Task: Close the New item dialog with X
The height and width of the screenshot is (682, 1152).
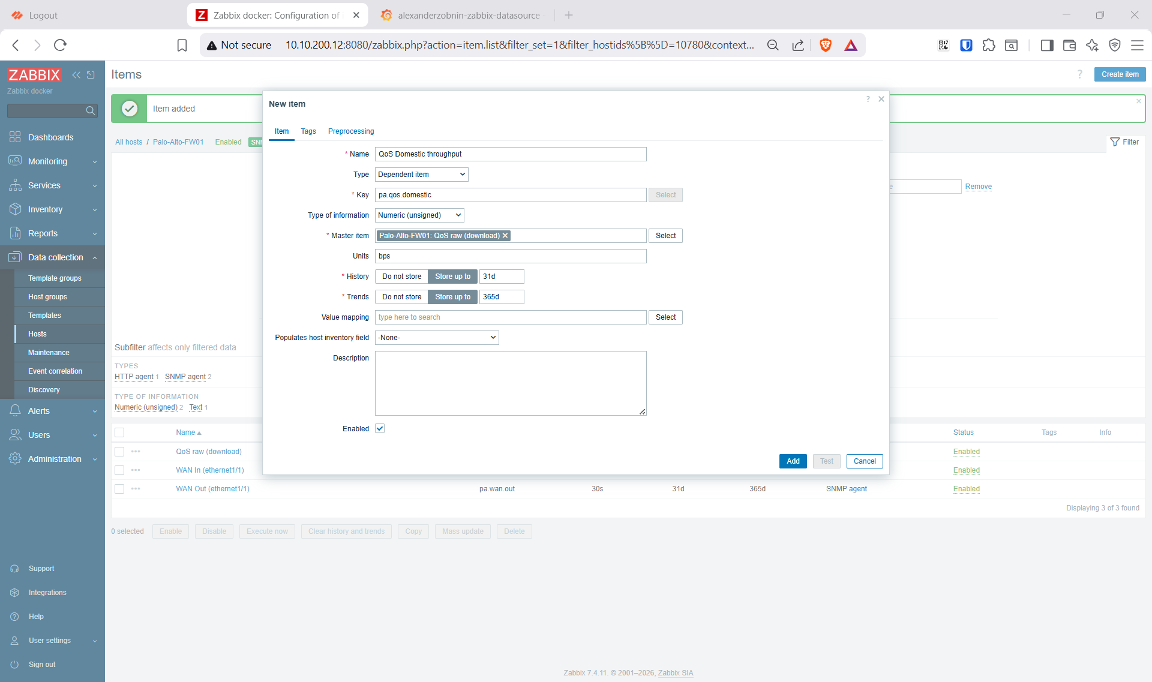Action: tap(881, 99)
